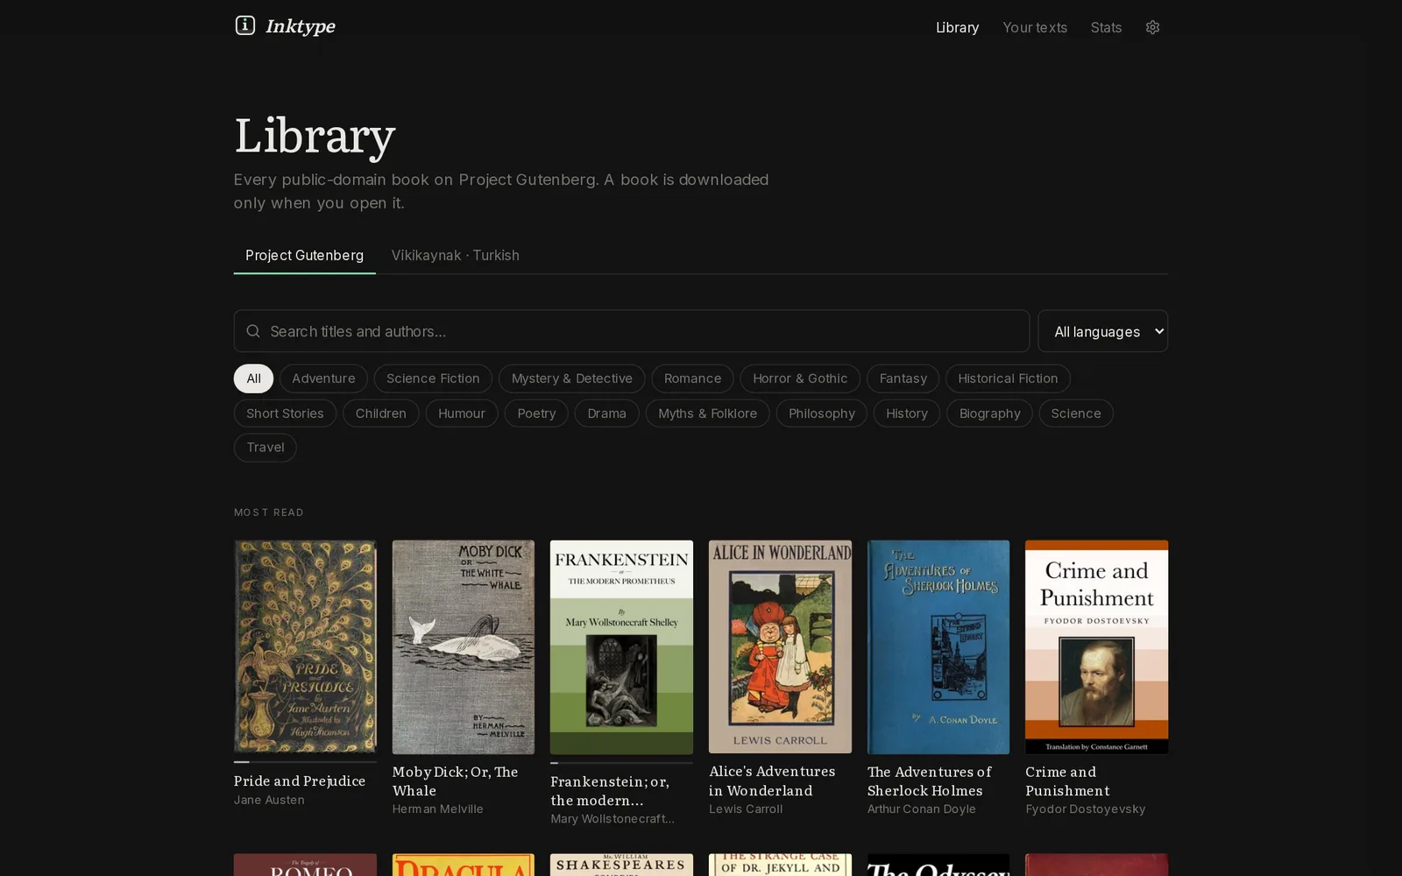Pick the Children genre chip

pos(380,413)
